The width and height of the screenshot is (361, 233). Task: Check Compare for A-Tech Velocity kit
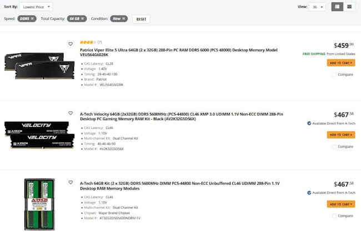334,147
